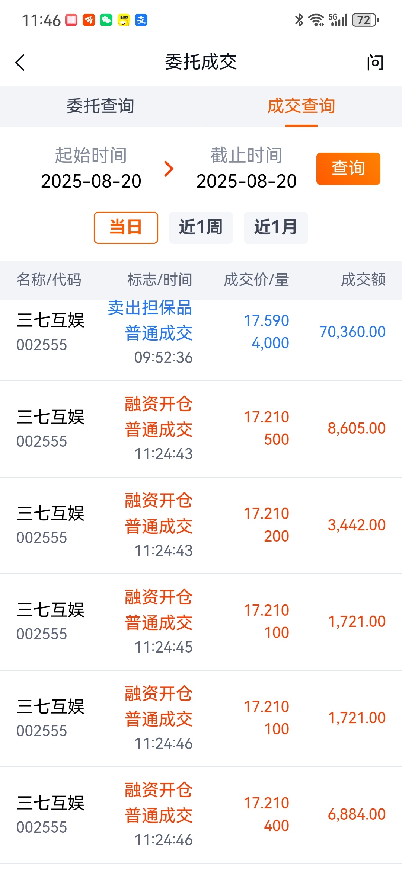Image resolution: width=402 pixels, height=871 pixels.
Task: Tap the Bluetooth status icon
Action: 299,20
